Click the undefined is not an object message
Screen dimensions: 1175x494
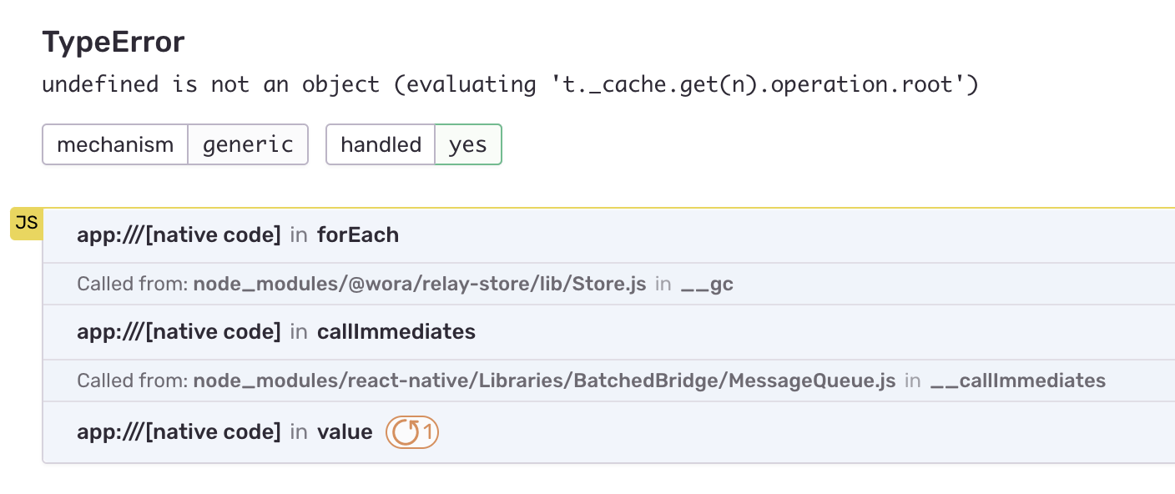point(510,84)
